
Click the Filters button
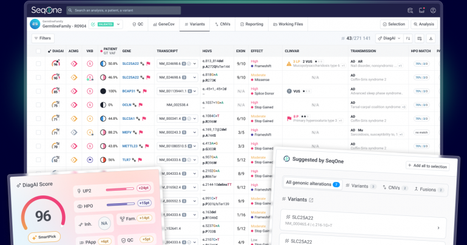coord(42,38)
